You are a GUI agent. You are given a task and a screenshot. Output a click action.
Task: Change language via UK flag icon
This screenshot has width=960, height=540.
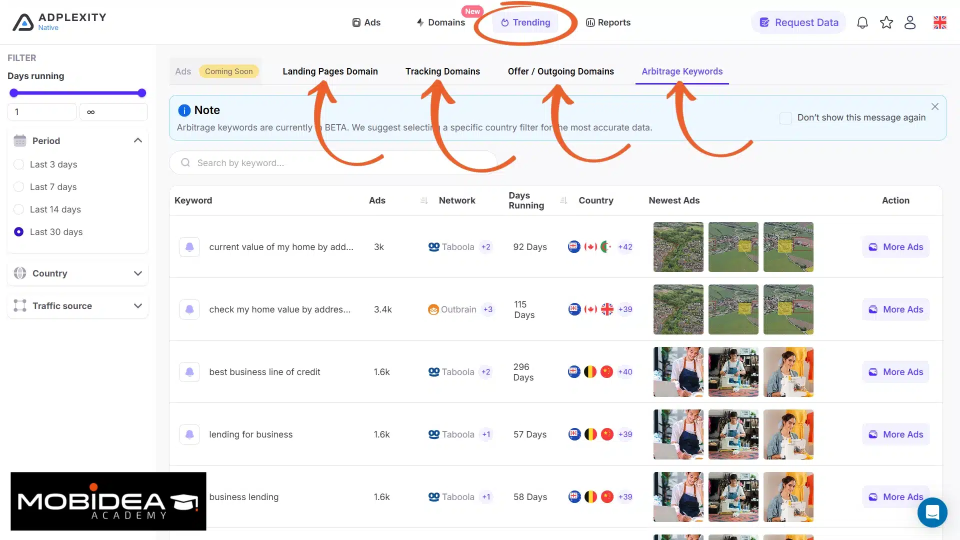point(939,22)
